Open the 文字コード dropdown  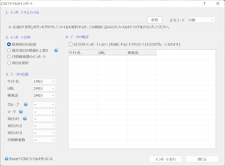[201, 20]
